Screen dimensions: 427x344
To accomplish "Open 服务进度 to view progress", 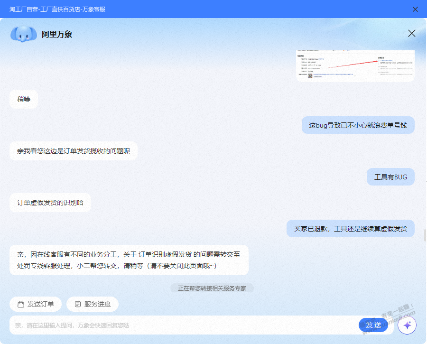I will point(93,304).
